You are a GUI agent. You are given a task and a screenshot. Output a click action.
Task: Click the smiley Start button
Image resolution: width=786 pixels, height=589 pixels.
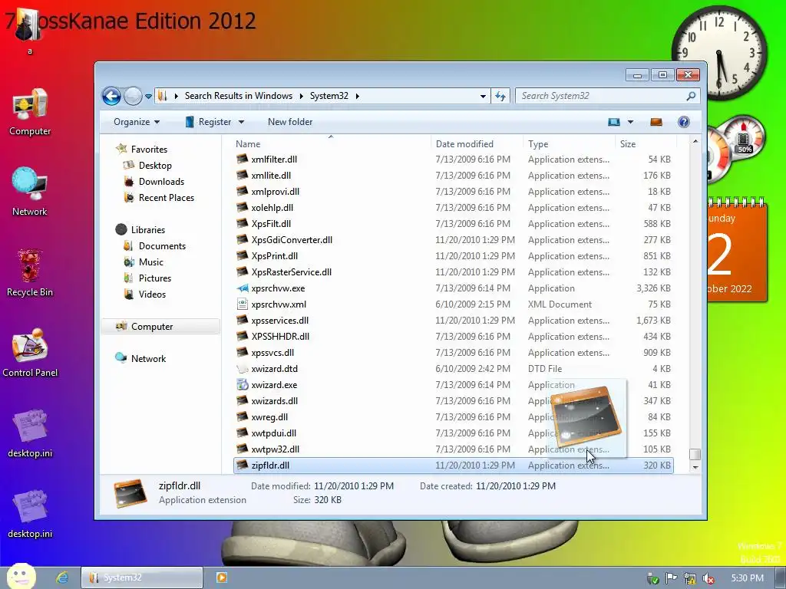21,577
